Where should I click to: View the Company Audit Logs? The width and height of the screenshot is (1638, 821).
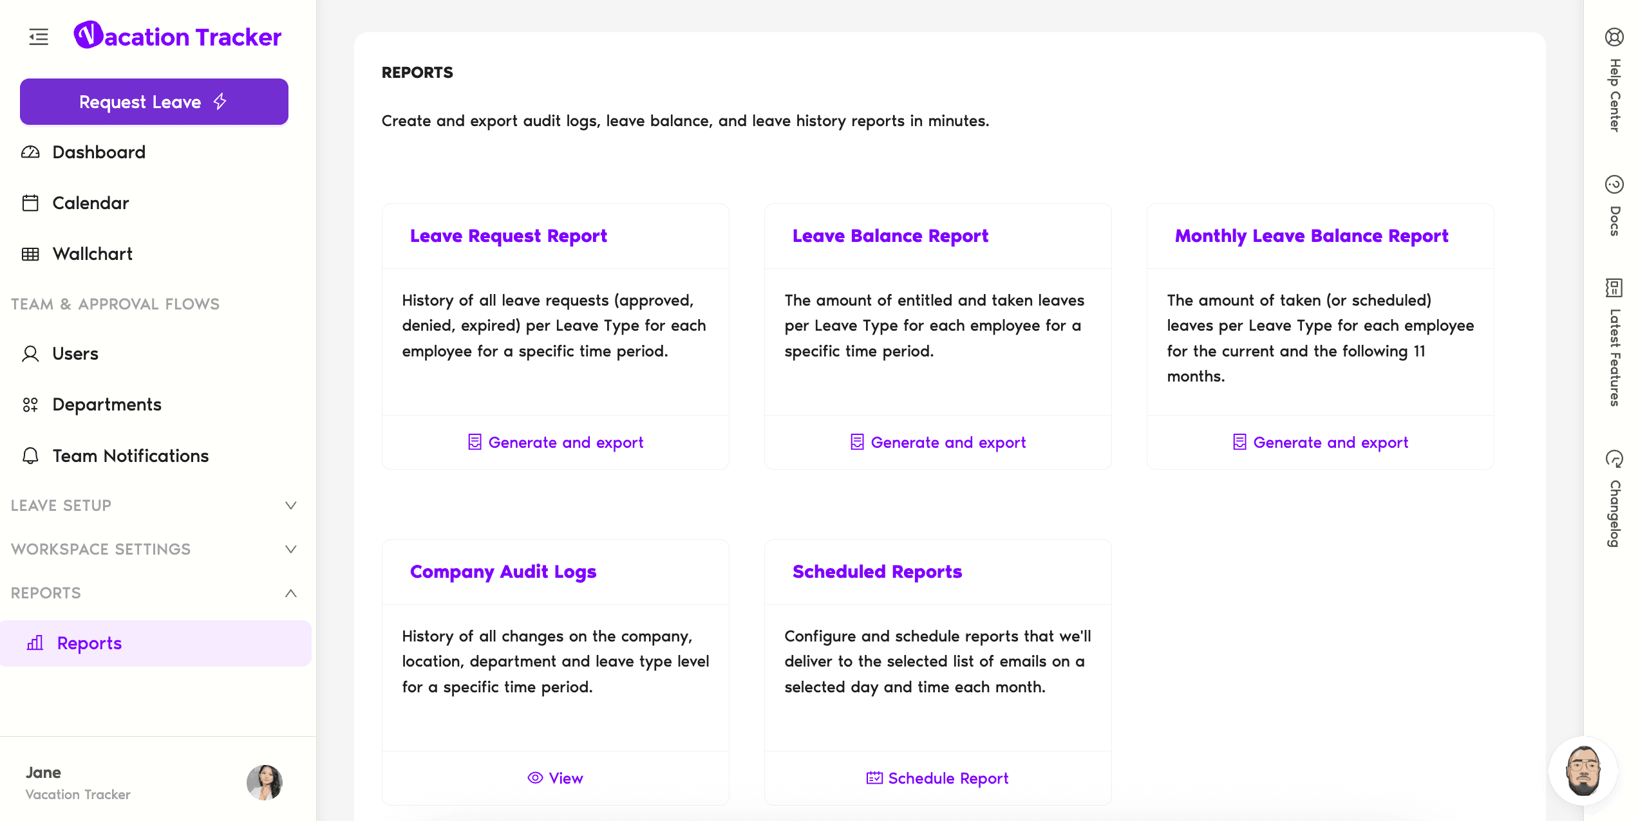click(556, 779)
